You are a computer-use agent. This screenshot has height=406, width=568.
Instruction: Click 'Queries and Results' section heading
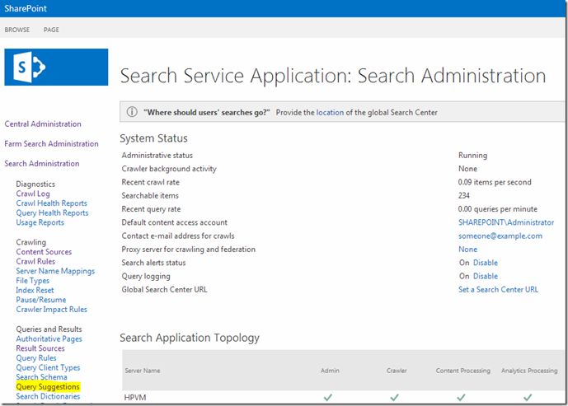[49, 329]
